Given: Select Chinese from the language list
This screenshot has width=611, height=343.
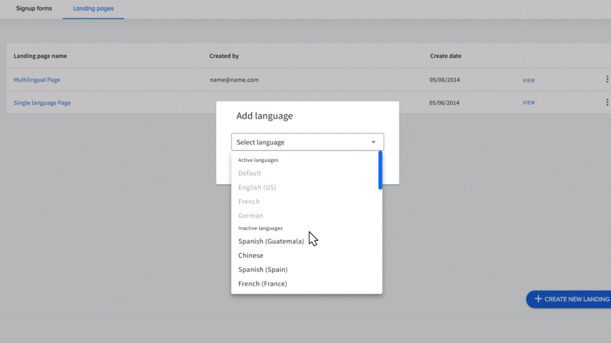Looking at the screenshot, I should point(250,256).
